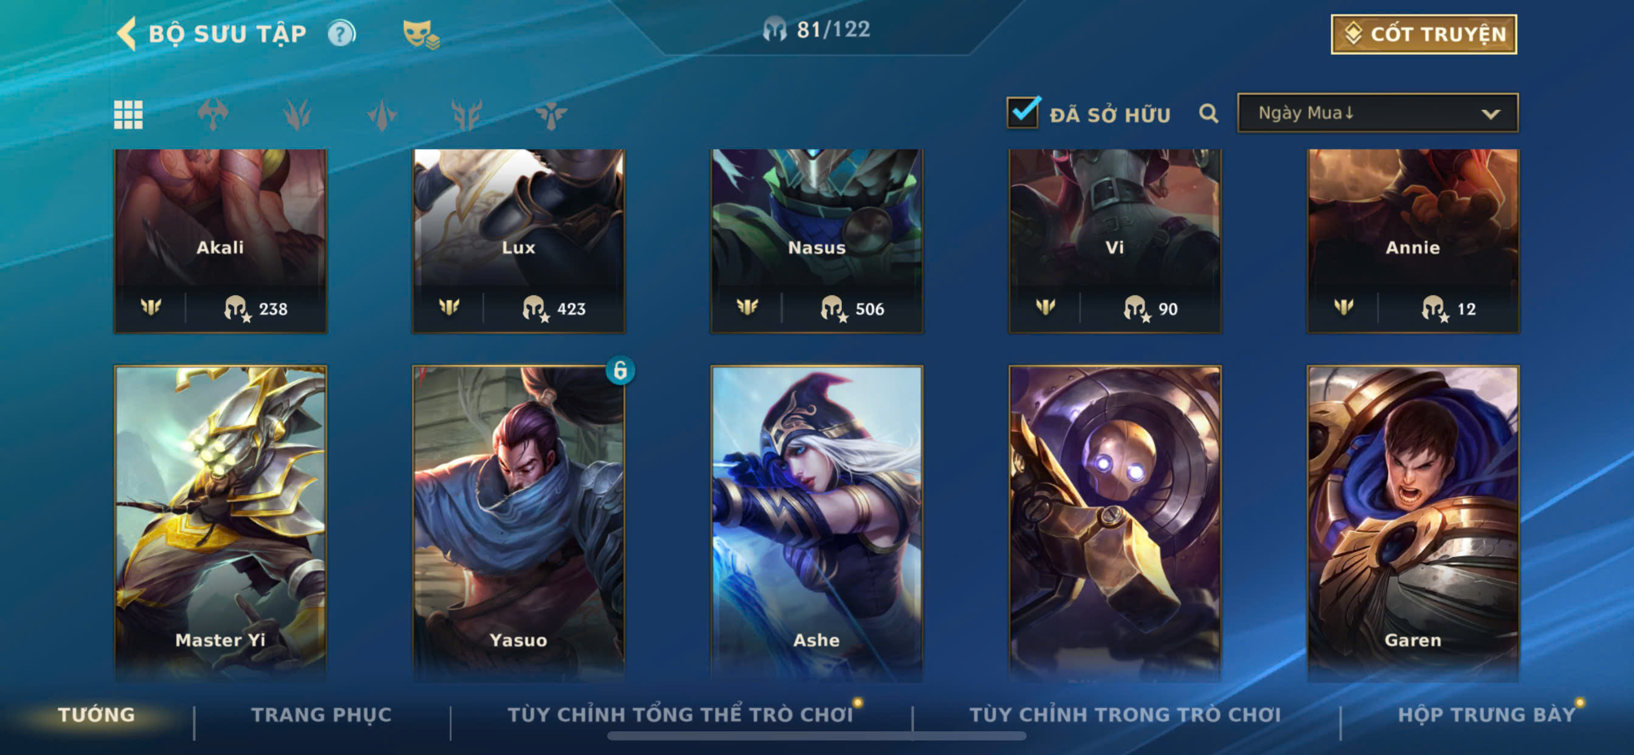1634x755 pixels.
Task: Click the sort dropdown chevron arrow
Action: tap(1490, 114)
